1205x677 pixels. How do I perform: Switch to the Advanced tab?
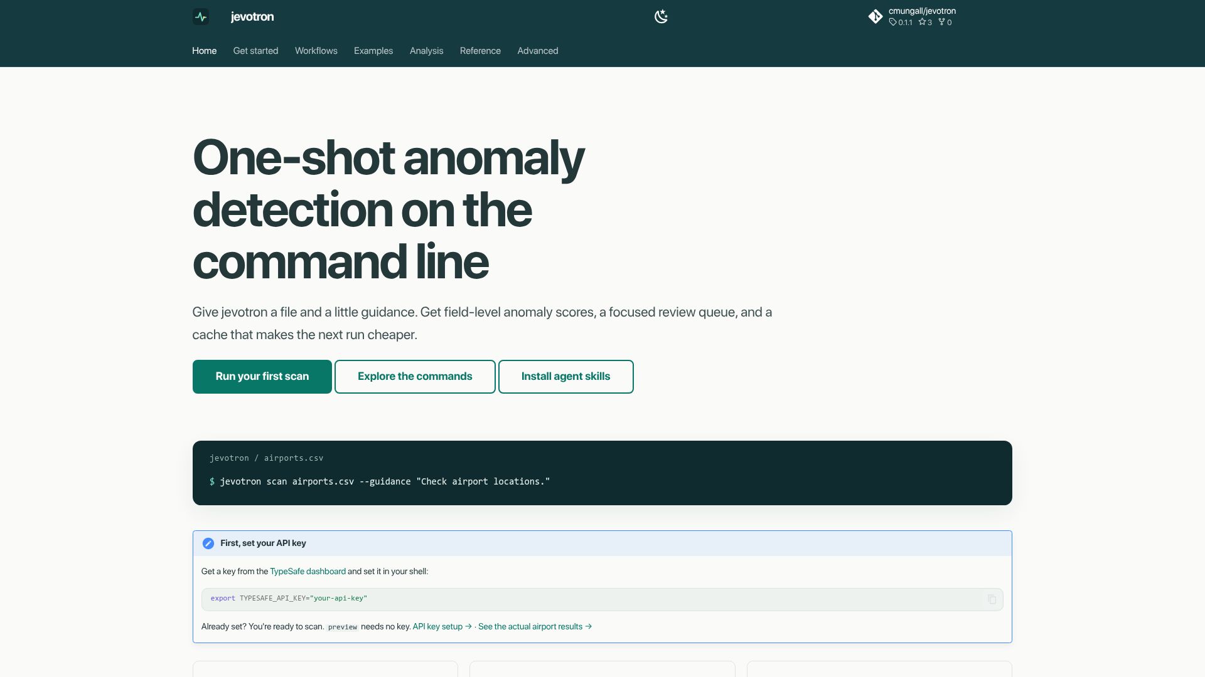click(x=538, y=51)
